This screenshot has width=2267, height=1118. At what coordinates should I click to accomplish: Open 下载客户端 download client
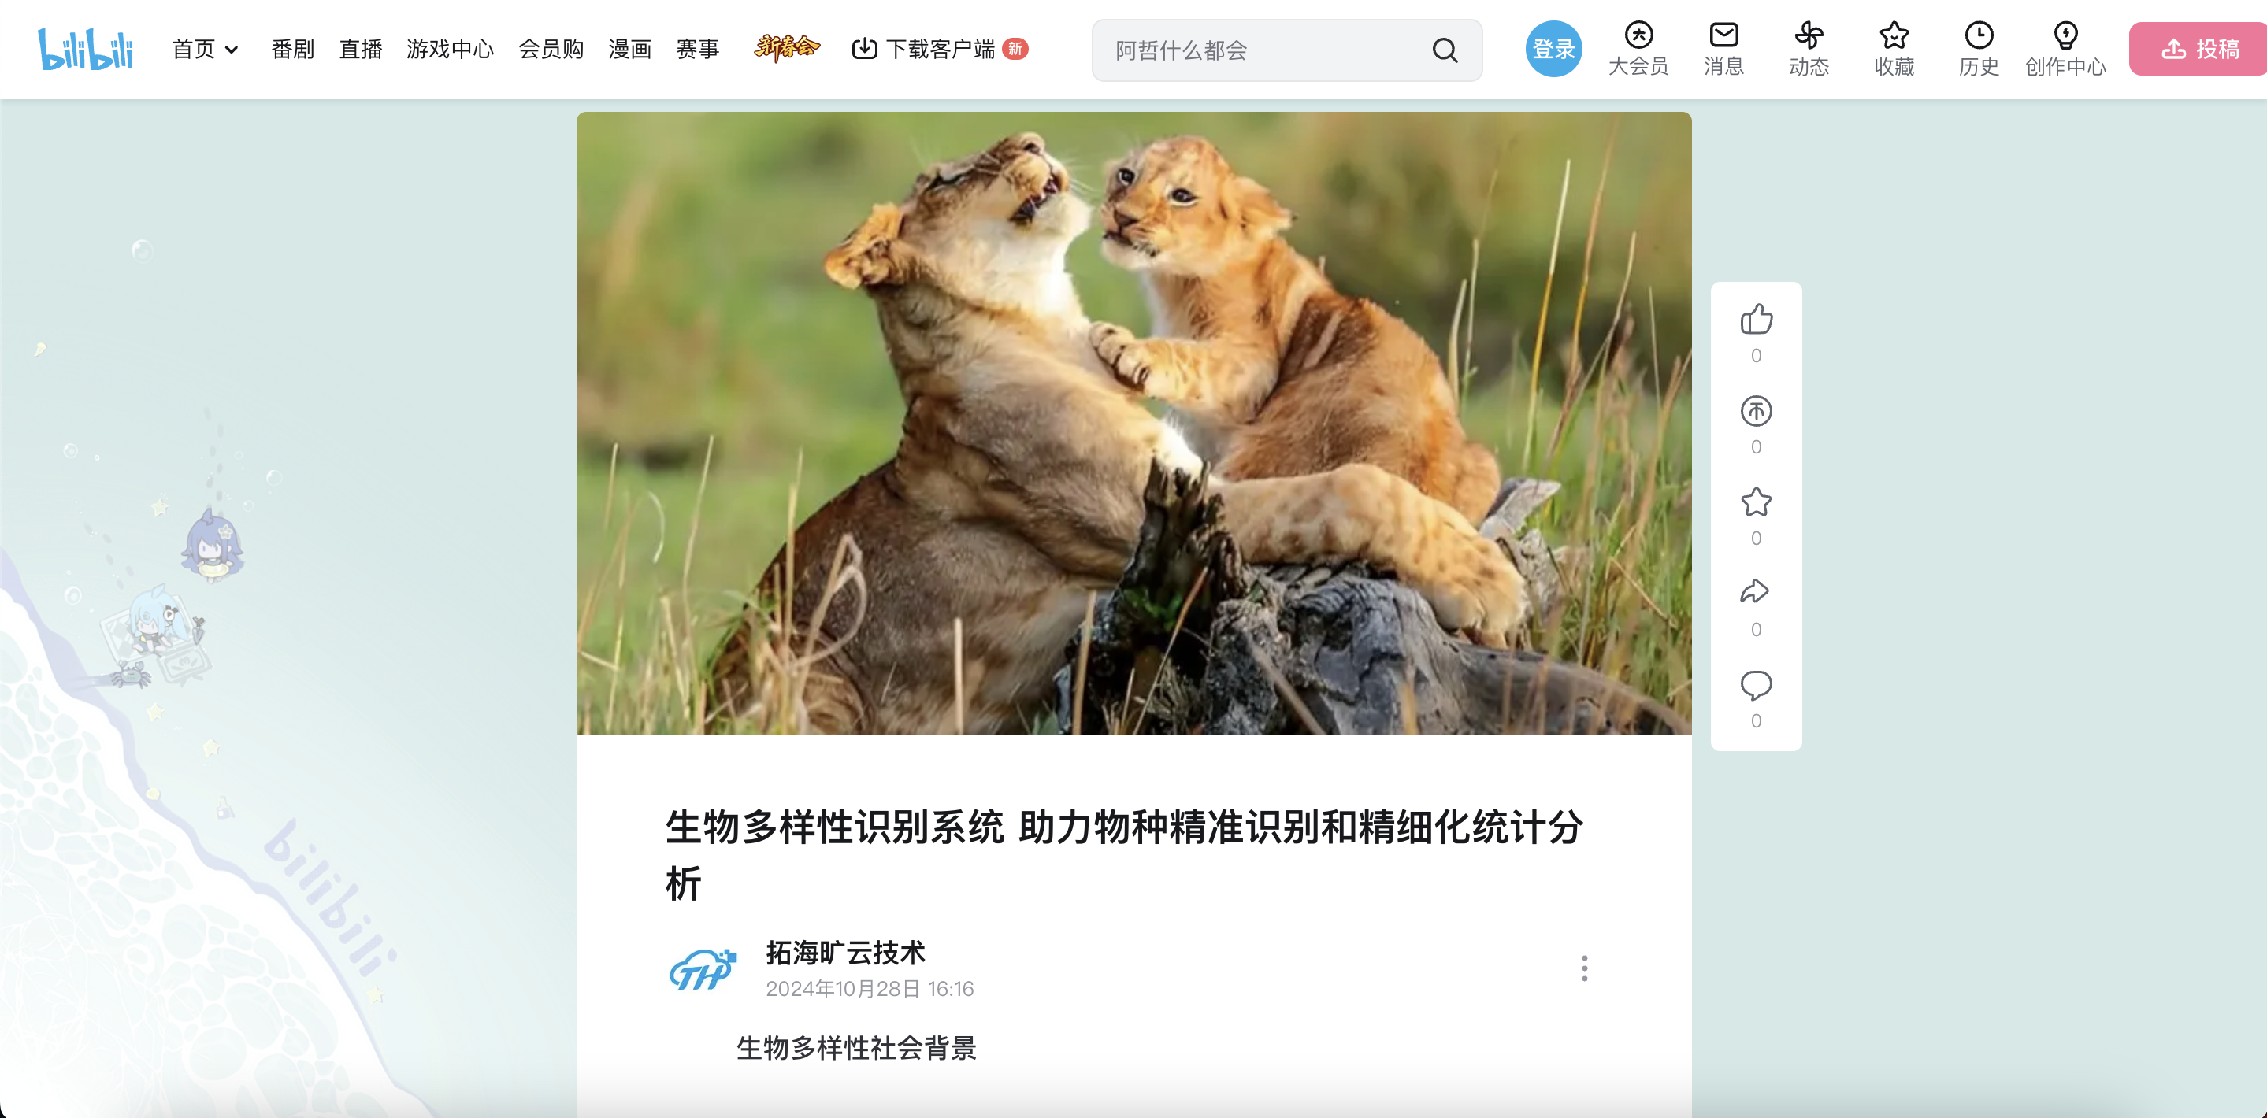click(939, 50)
